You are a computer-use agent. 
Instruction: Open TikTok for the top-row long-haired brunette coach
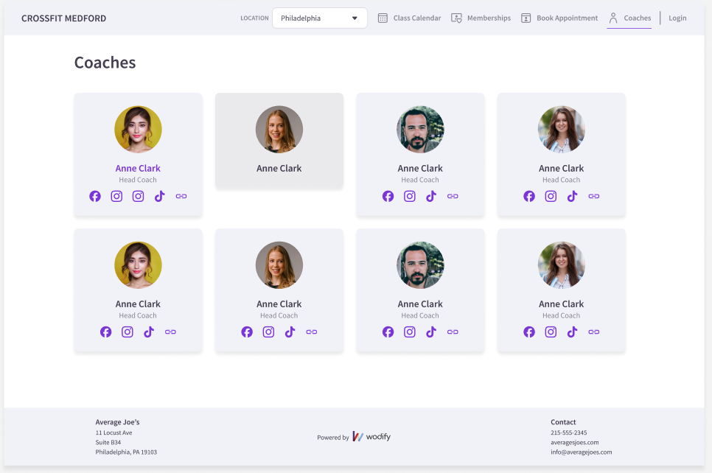572,196
